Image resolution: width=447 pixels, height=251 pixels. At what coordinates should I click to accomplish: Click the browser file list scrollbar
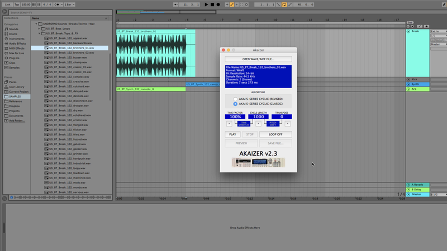(x=110, y=77)
